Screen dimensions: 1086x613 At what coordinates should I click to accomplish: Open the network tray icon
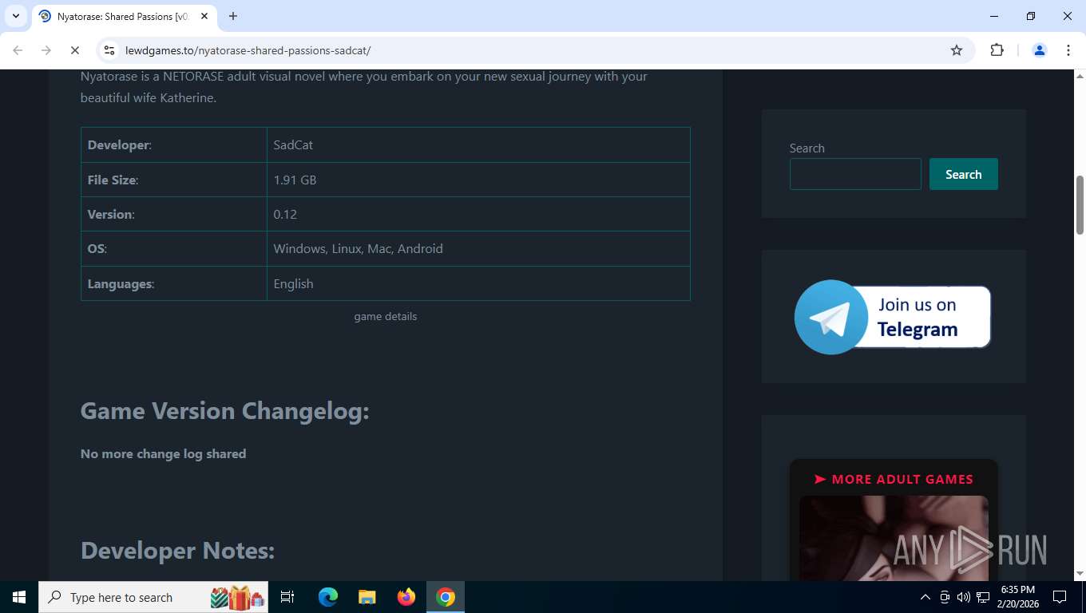point(983,597)
